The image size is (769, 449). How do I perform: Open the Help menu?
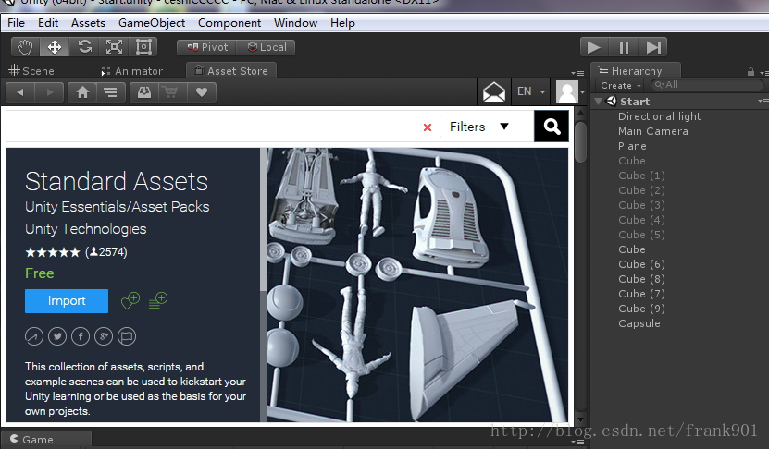[342, 23]
